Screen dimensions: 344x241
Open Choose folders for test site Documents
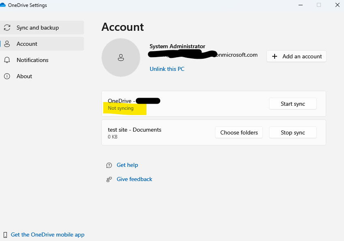(239, 132)
